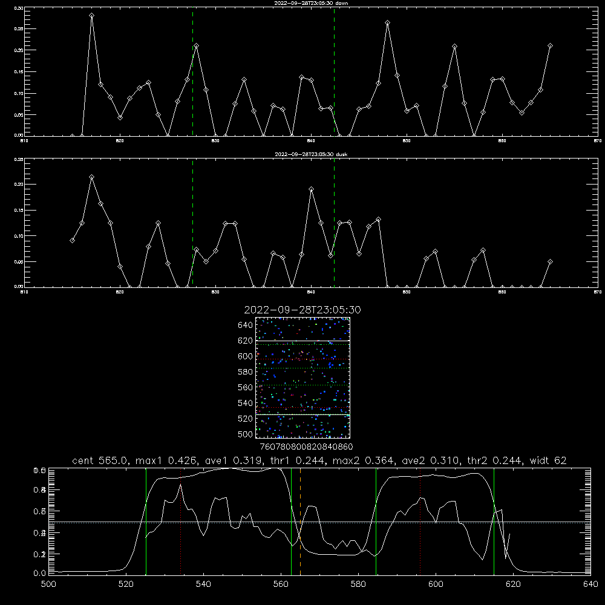Screen dimensions: 605x605
Task: Click the scatter image y-axis label 640
Action: pyautogui.click(x=246, y=325)
